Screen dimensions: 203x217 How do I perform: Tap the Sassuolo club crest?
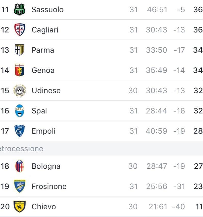point(19,9)
